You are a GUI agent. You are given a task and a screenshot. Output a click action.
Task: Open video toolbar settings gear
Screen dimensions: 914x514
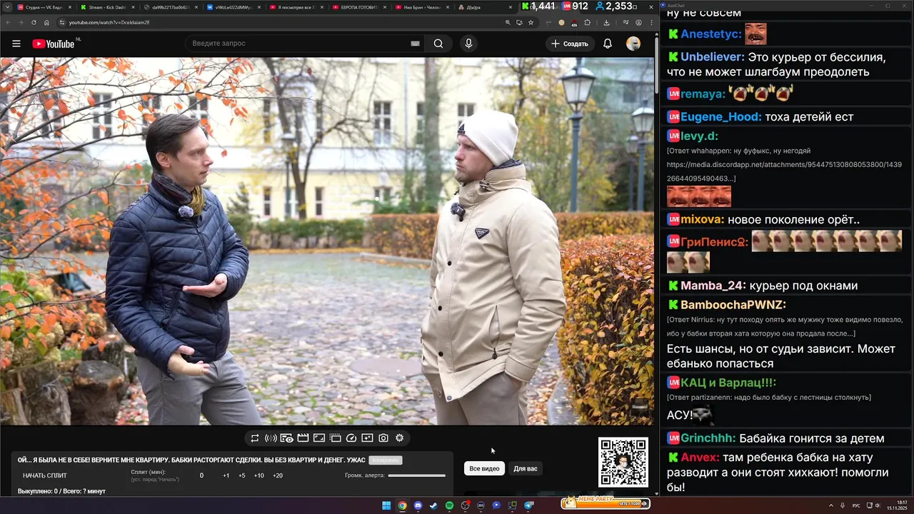(x=399, y=438)
